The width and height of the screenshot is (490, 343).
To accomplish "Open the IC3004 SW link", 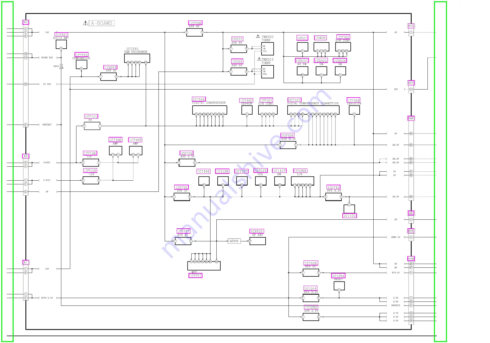I will 340,61.
